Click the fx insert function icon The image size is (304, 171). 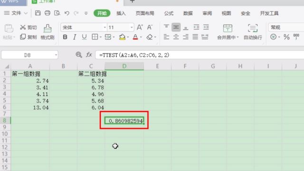(x=89, y=55)
